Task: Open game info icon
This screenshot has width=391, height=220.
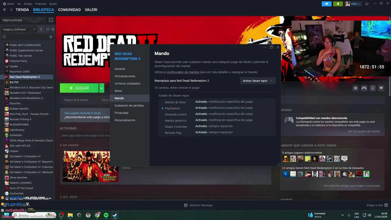Action: 373,88
